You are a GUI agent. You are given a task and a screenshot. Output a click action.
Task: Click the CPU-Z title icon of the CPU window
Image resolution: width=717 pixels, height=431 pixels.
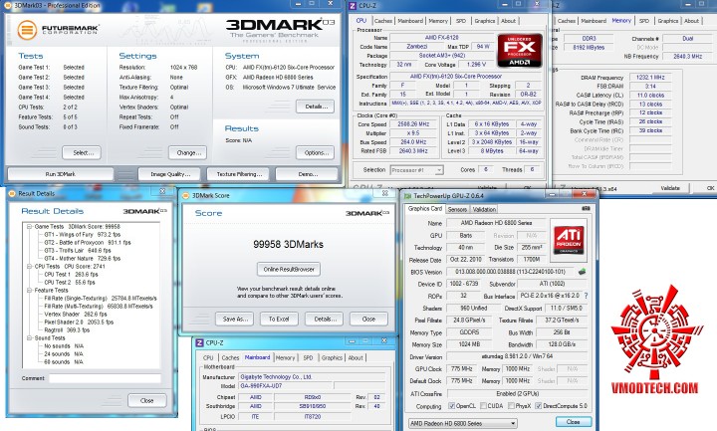point(353,6)
